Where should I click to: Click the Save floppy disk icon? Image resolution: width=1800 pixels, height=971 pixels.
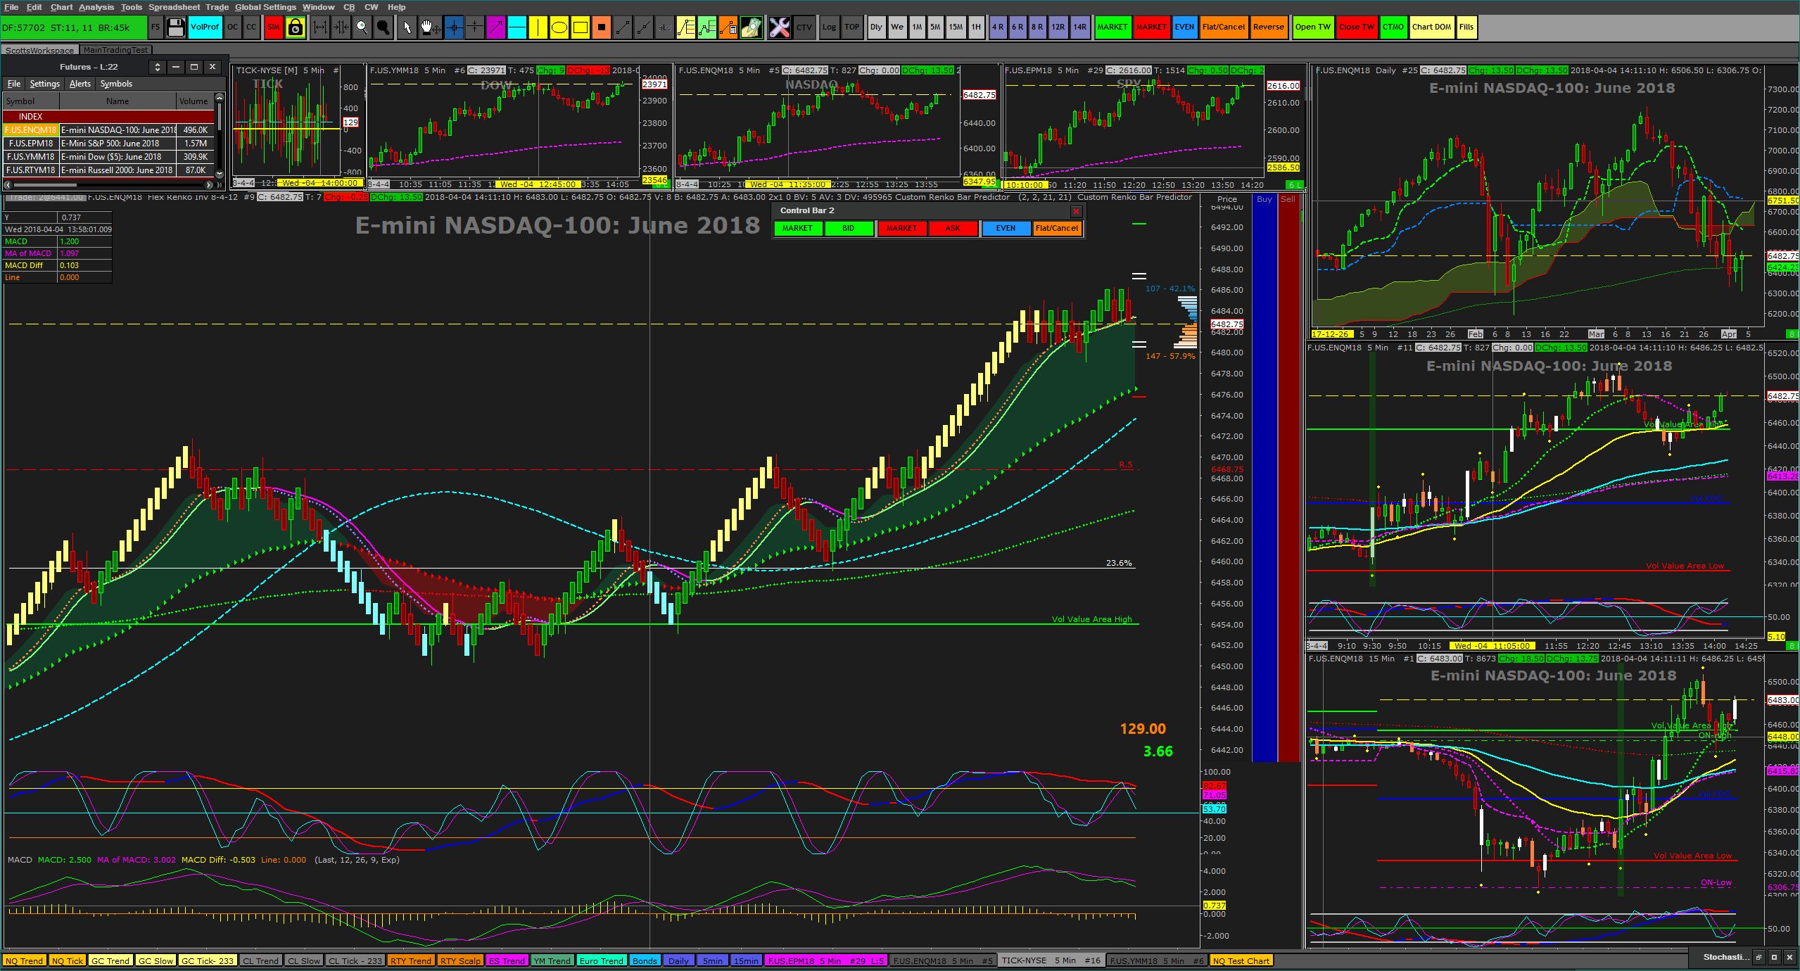(x=176, y=27)
